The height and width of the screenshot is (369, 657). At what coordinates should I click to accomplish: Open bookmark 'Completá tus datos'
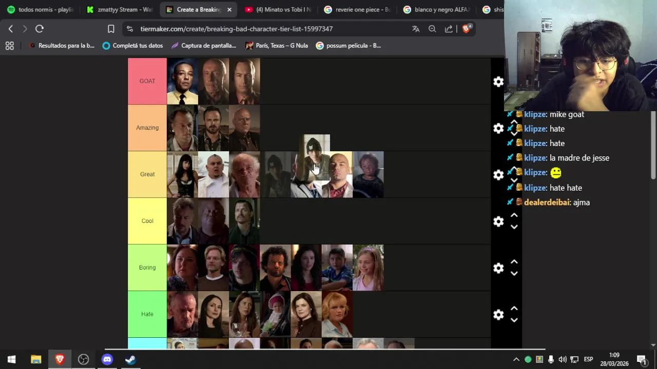point(132,46)
